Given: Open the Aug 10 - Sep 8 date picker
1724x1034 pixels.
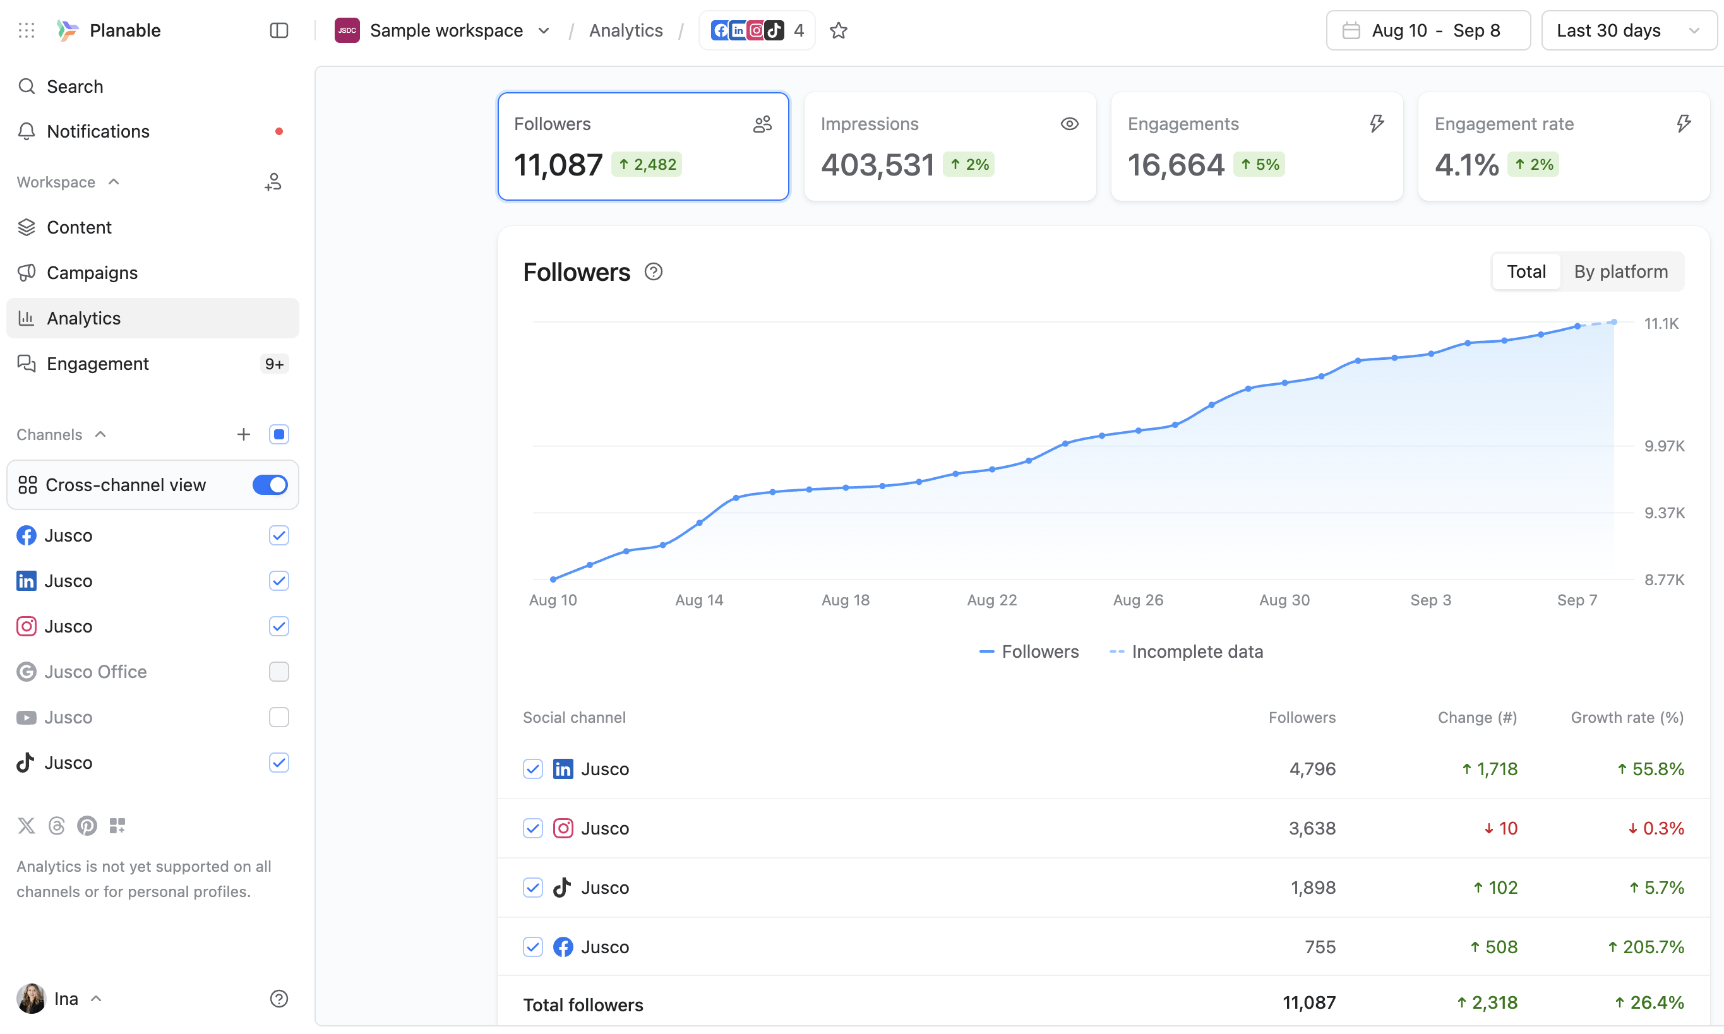Looking at the screenshot, I should pos(1427,31).
